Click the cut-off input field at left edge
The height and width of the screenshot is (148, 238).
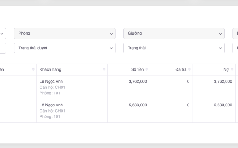click(2, 48)
